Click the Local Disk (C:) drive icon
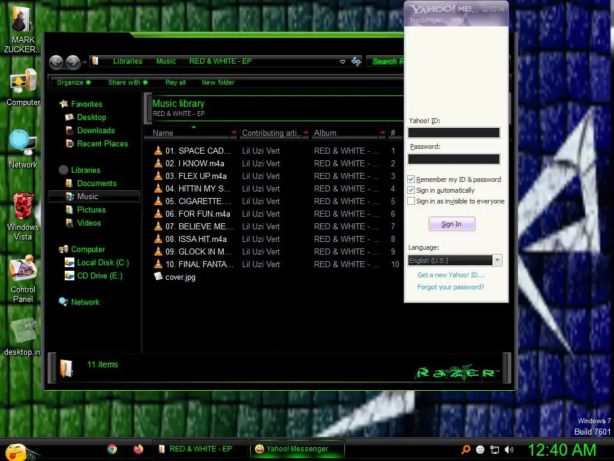The width and height of the screenshot is (614, 461). pyautogui.click(x=70, y=262)
